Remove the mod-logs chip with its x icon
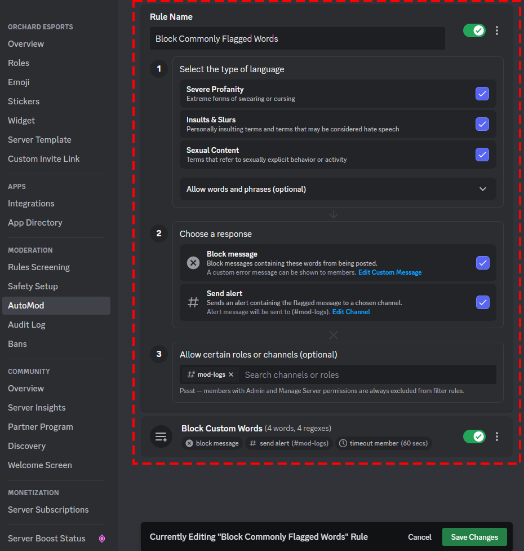The width and height of the screenshot is (524, 551). click(x=231, y=374)
